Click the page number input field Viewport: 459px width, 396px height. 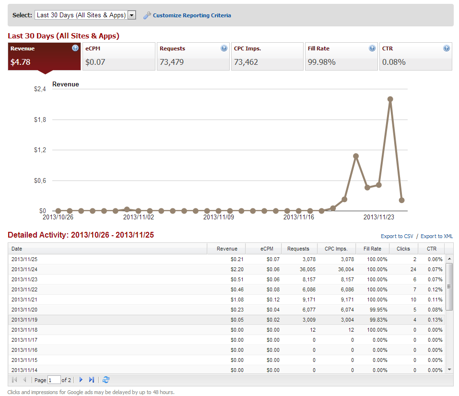(54, 380)
